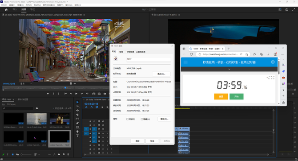Switch project panel to icon view
The width and height of the screenshot is (298, 161).
(x=13, y=154)
